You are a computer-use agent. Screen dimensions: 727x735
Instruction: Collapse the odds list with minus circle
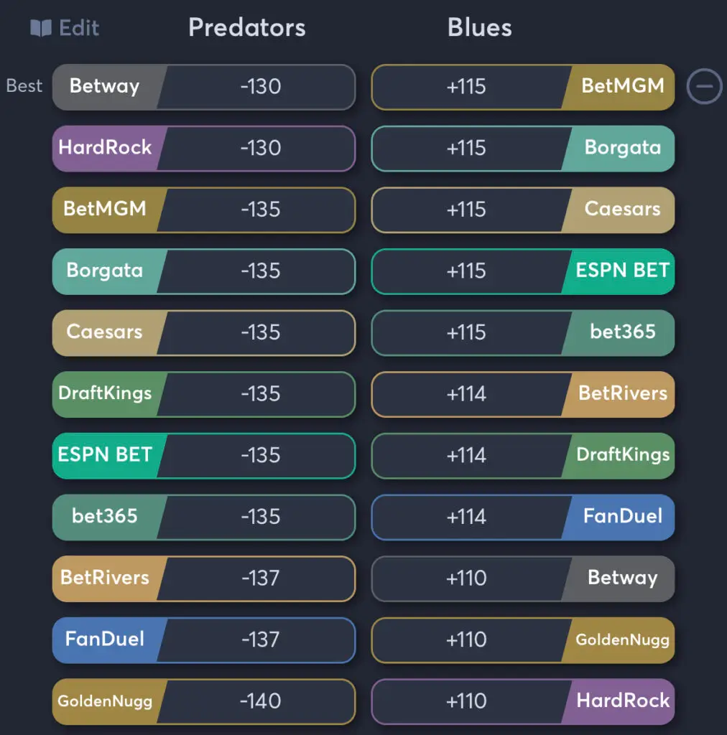704,86
